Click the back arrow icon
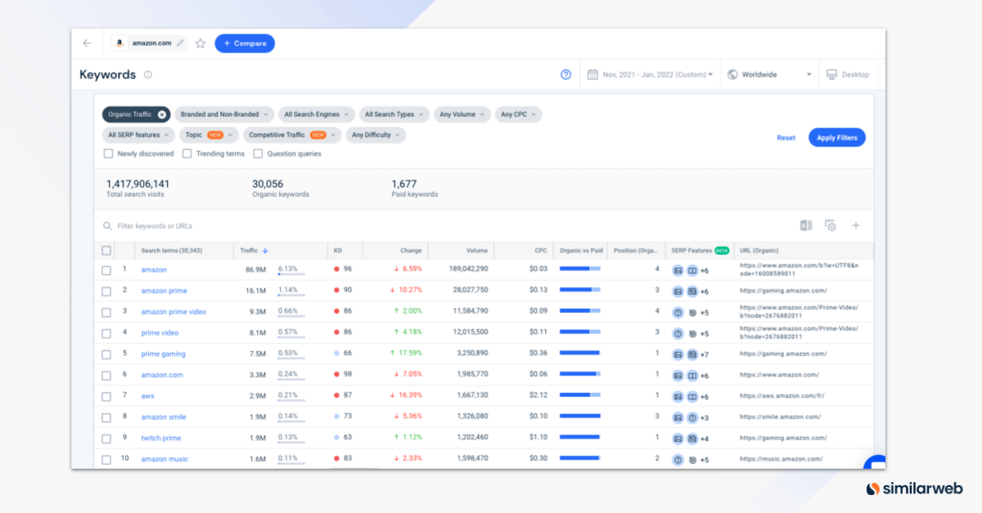Screen dimensions: 982x513 [87, 43]
